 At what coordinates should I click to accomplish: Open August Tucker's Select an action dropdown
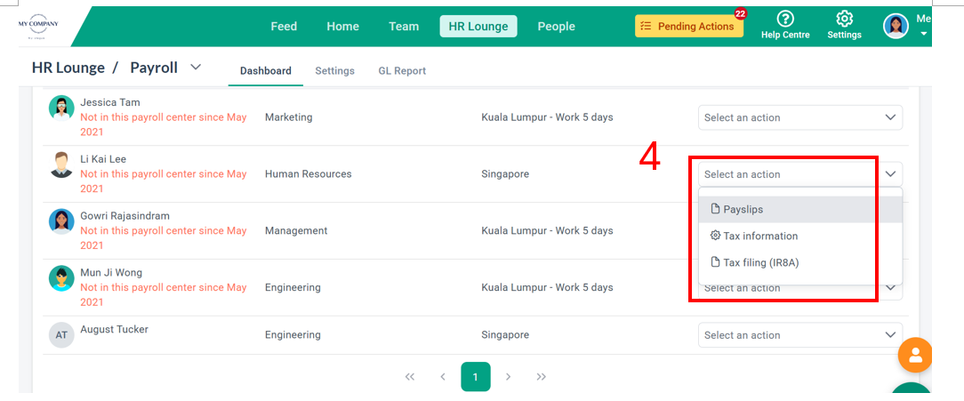pos(799,335)
